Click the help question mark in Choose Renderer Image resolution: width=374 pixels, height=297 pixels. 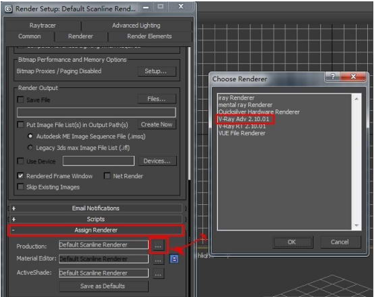(x=333, y=77)
